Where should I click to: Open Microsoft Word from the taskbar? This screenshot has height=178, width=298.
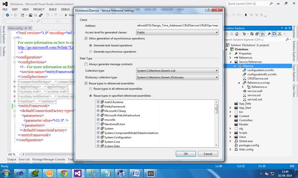tap(136, 173)
